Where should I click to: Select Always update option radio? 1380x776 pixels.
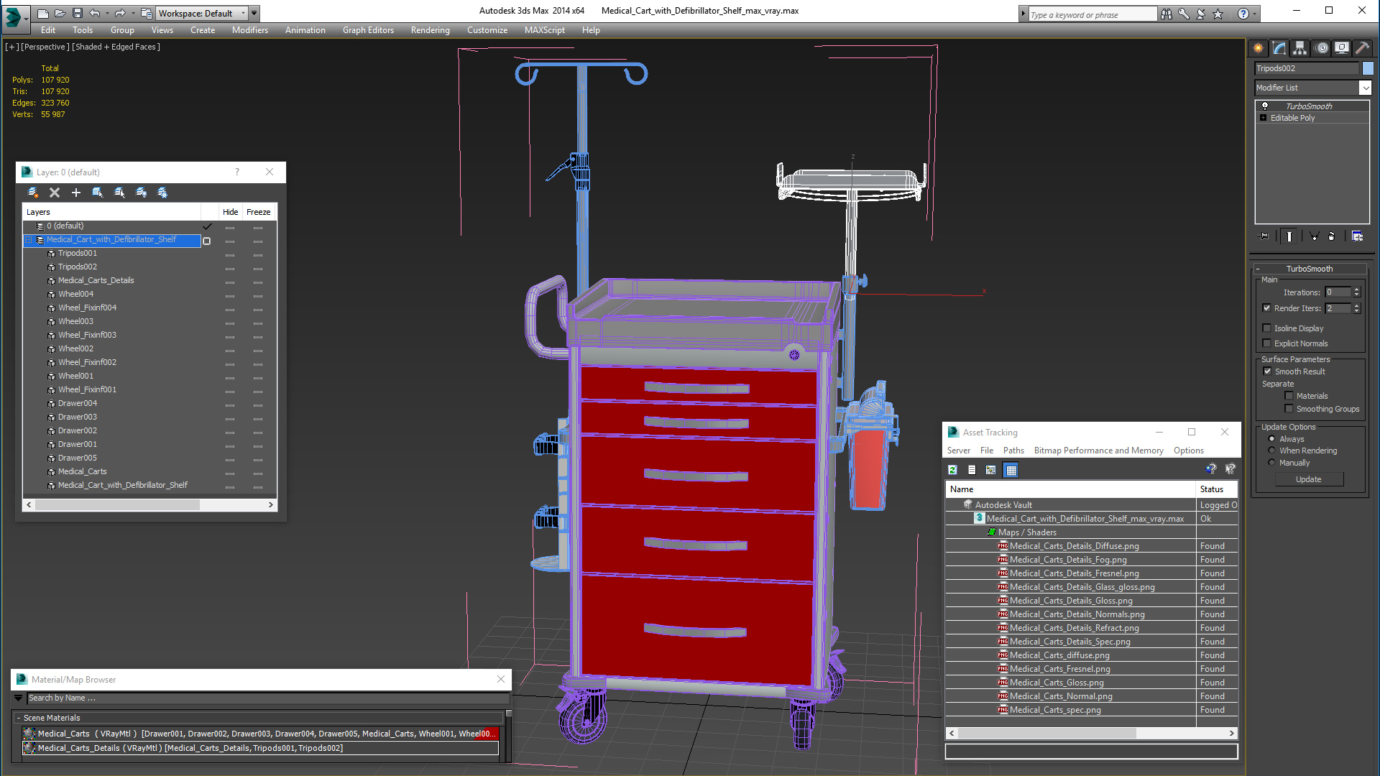click(x=1271, y=439)
